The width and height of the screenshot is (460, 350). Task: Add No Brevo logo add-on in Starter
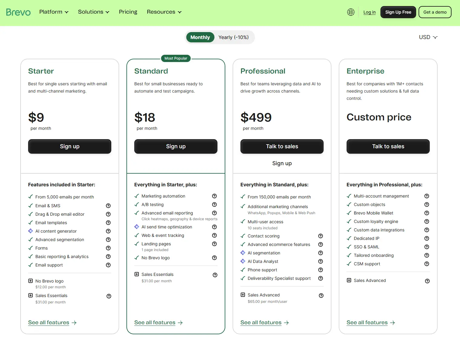pyautogui.click(x=31, y=281)
